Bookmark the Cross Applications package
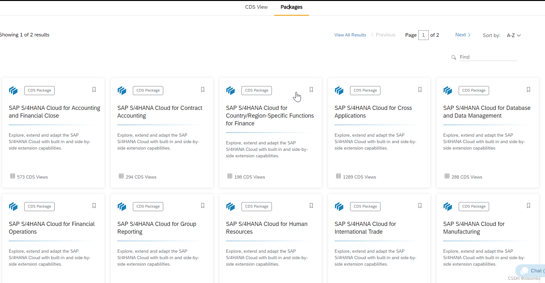Screen dimensions: 545x283 pyautogui.click(x=420, y=90)
